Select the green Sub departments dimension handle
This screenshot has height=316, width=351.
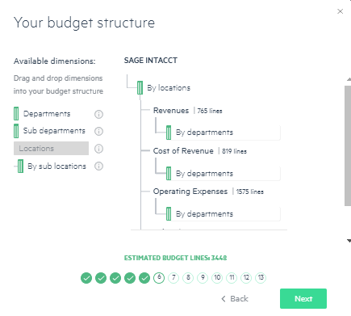point(16,131)
